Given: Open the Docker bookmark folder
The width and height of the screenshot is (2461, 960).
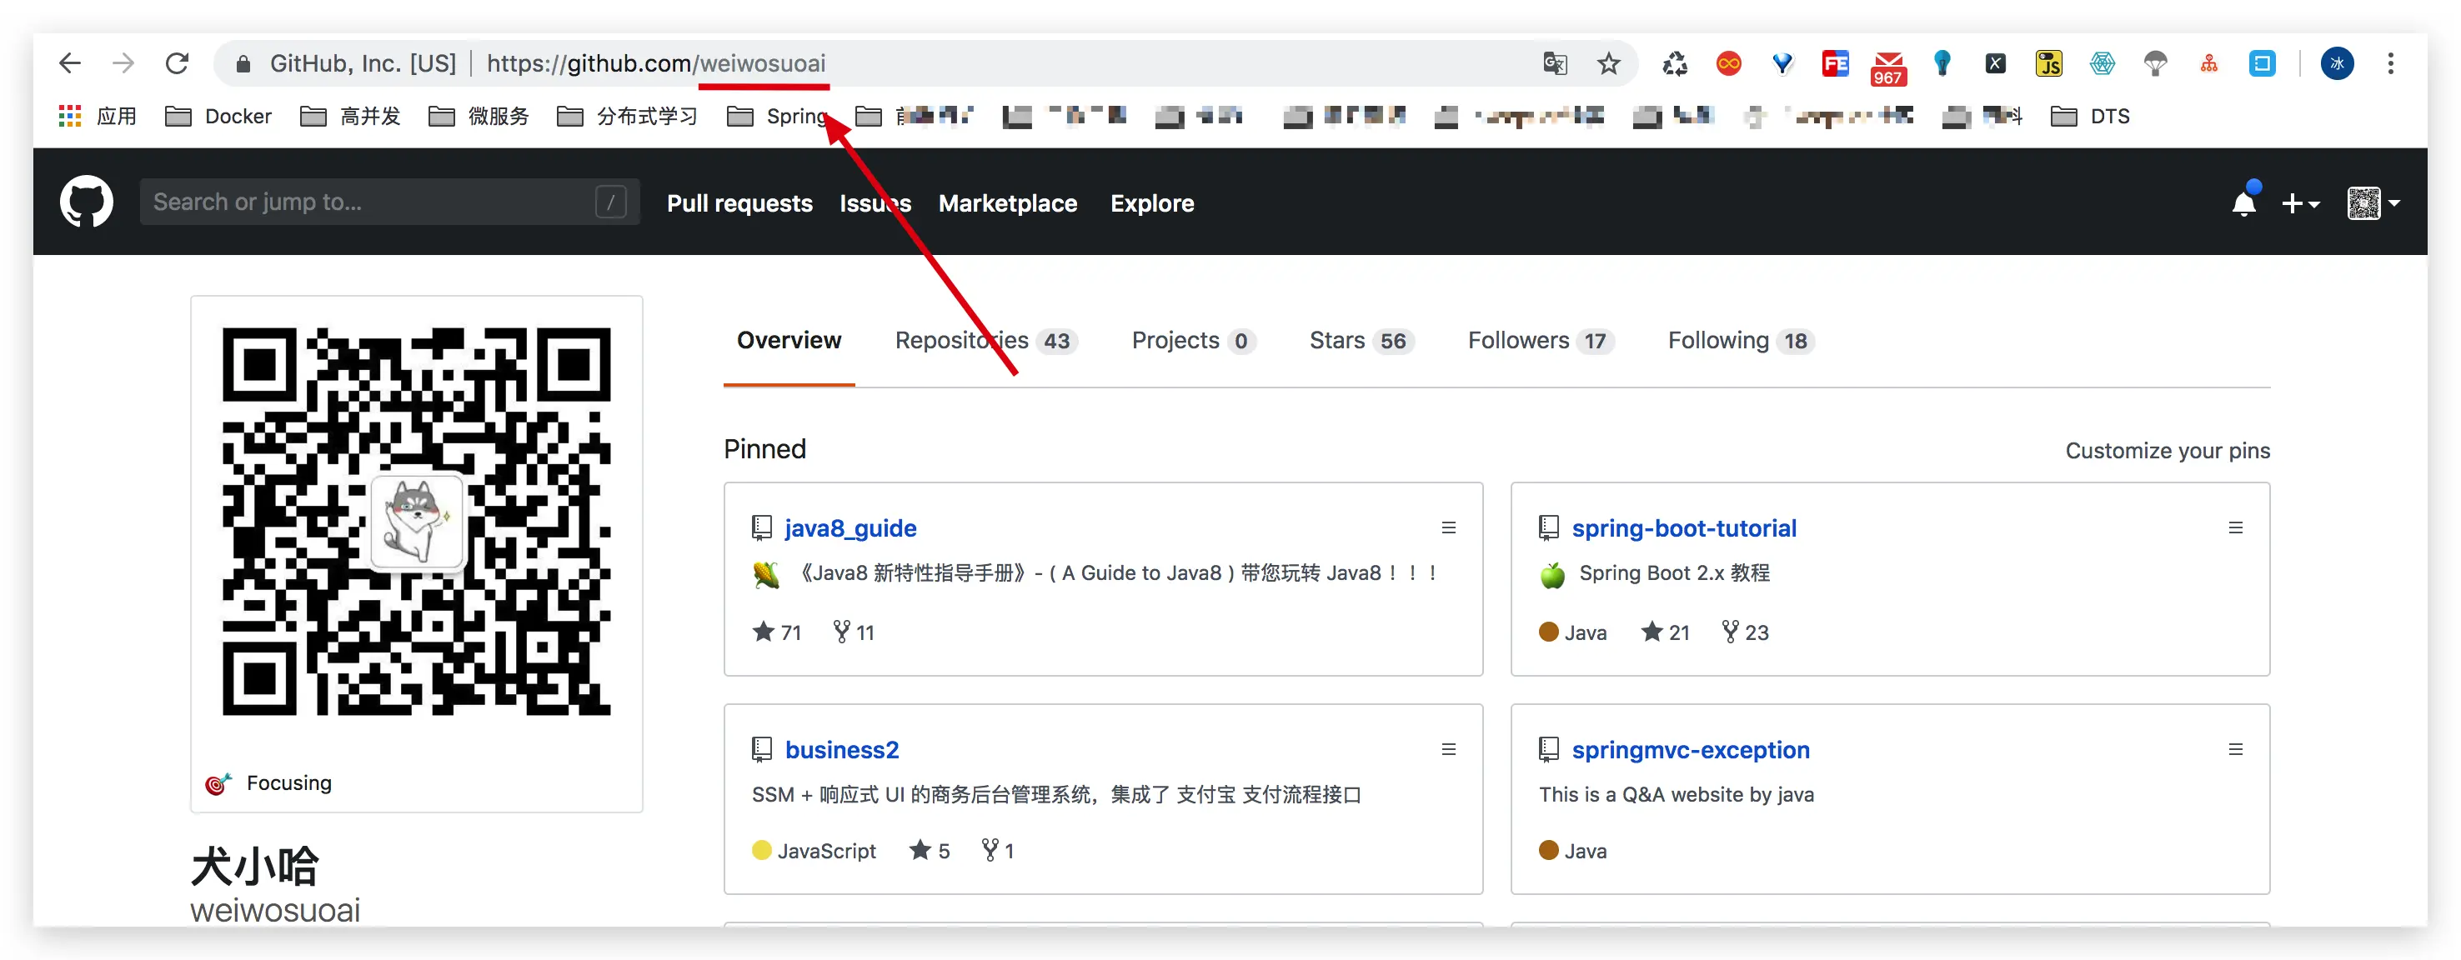Looking at the screenshot, I should (218, 117).
